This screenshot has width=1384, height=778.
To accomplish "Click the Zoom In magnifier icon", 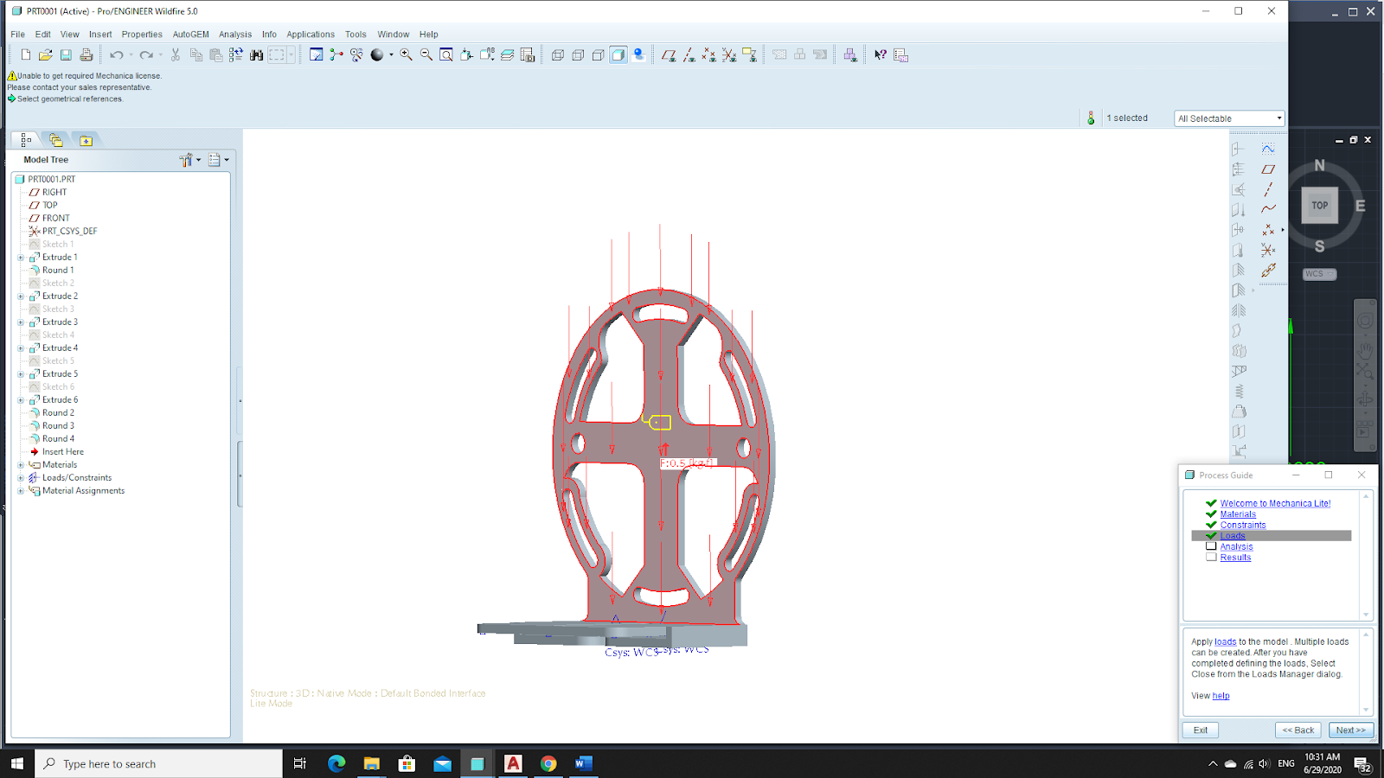I will [x=406, y=55].
